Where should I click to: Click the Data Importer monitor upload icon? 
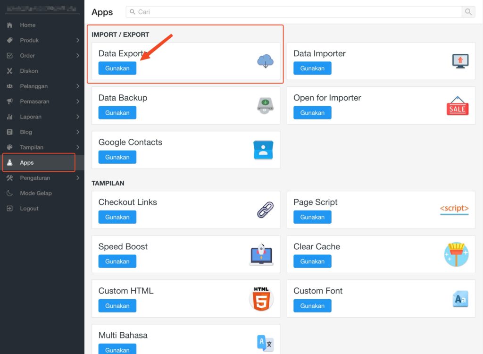[x=460, y=61]
